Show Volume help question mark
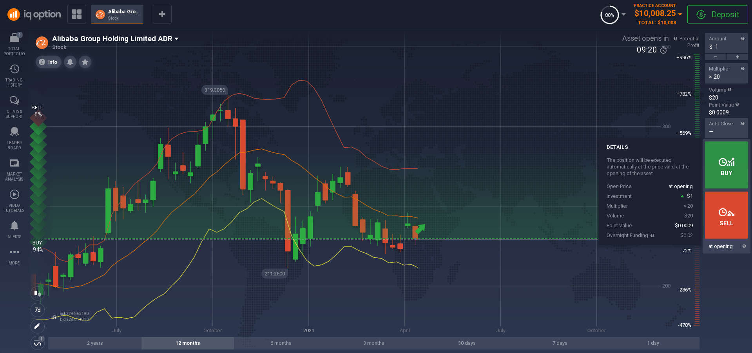The height and width of the screenshot is (353, 752). 729,90
